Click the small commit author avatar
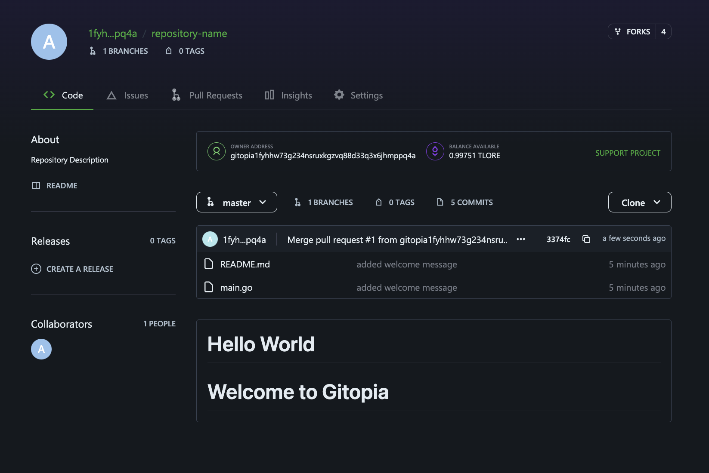 pos(210,239)
